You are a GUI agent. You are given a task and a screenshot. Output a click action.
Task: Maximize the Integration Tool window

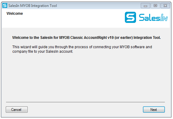point(155,6)
